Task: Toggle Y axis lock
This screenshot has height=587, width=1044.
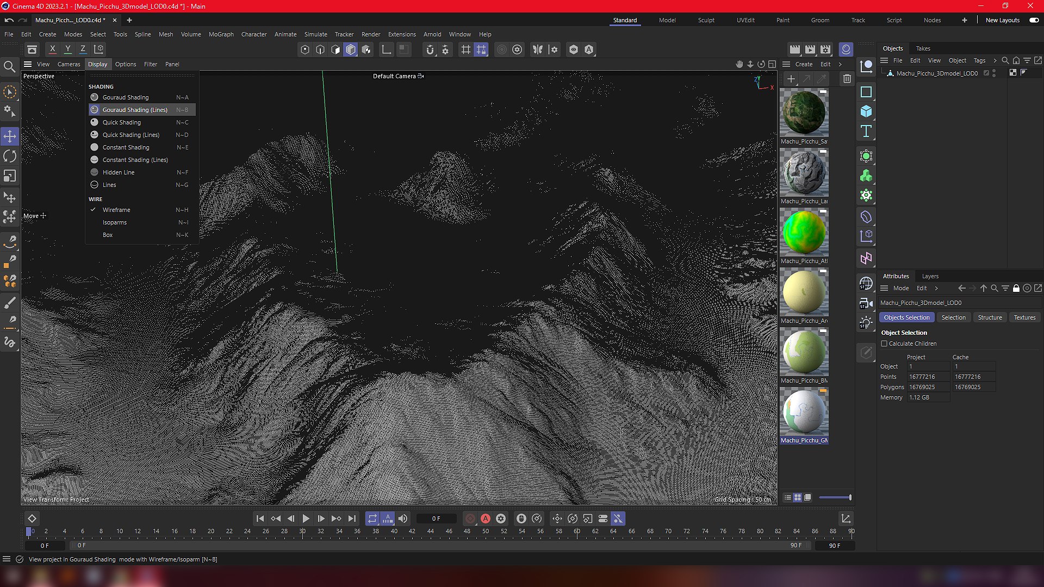Action: [68, 49]
